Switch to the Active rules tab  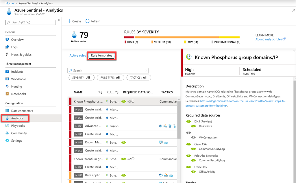point(77,56)
